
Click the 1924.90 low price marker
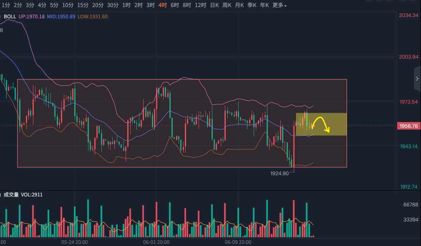tap(280, 173)
